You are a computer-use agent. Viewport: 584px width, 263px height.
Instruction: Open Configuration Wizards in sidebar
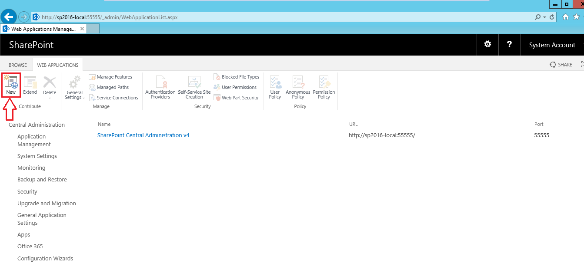coord(45,259)
